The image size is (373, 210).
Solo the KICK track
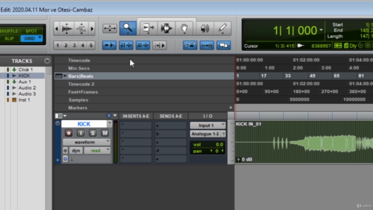pos(93,133)
